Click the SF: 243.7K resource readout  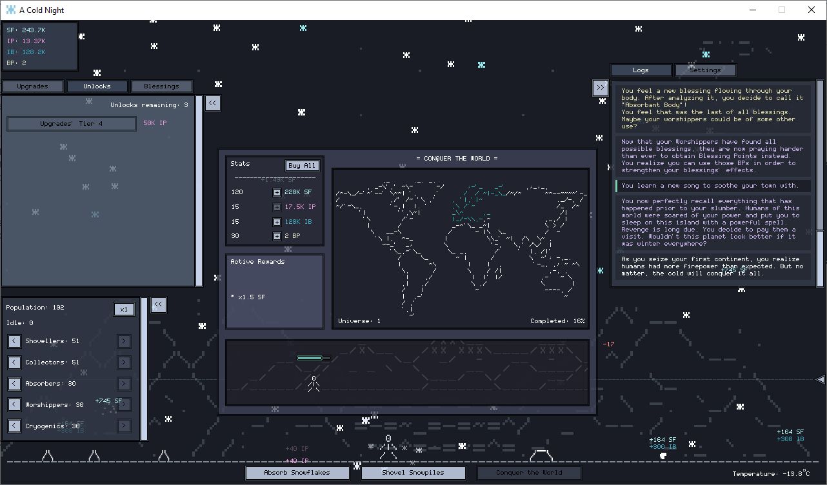(x=26, y=30)
